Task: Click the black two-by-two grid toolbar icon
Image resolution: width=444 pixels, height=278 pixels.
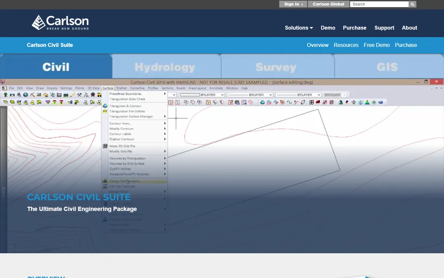Action: point(311,102)
